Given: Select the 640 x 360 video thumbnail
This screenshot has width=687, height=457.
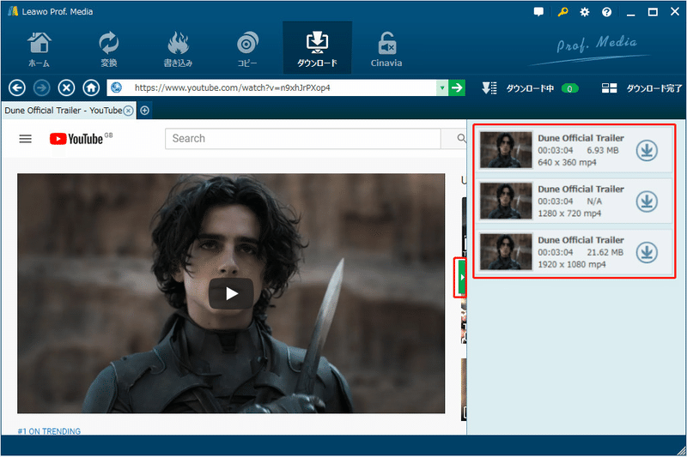Looking at the screenshot, I should pyautogui.click(x=506, y=150).
